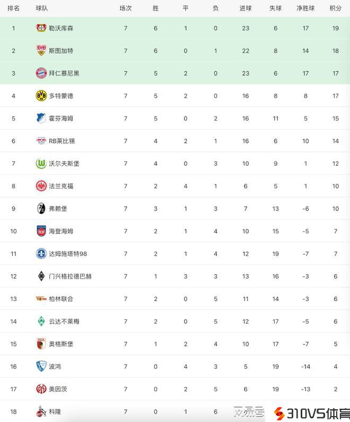Viewport: 350px width, 422px height.
Task: Click the SC Freiburg club badge
Action: tap(41, 209)
